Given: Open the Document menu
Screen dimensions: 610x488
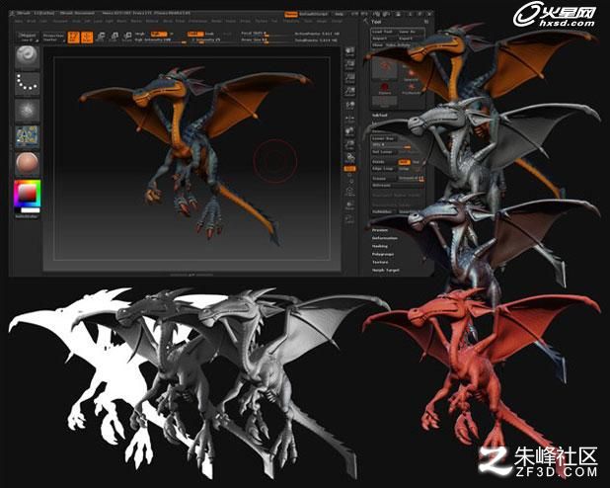Looking at the screenshot, I should point(60,21).
